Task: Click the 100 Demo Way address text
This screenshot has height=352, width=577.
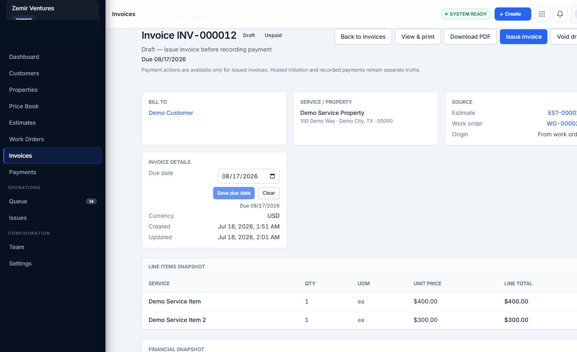Action: 346,121
